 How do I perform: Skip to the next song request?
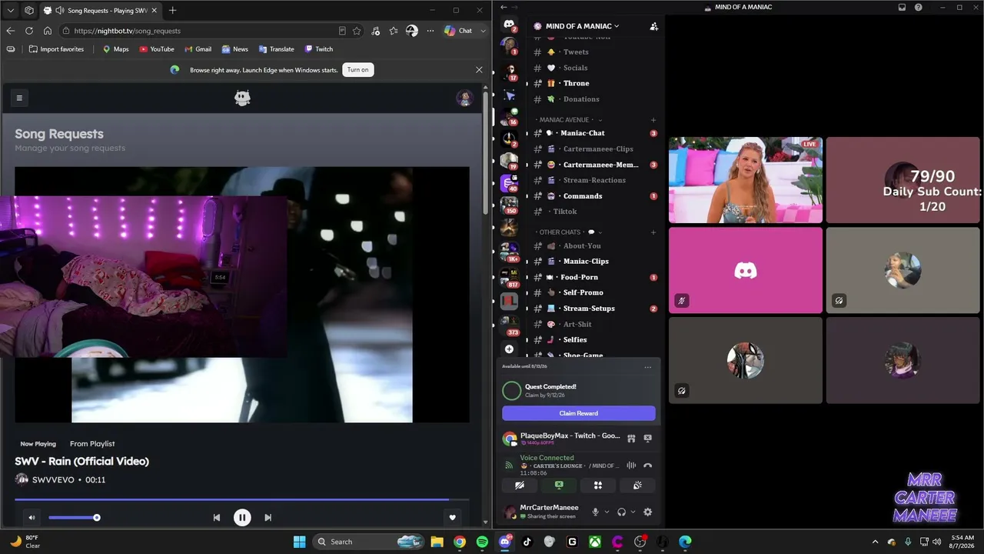268,518
